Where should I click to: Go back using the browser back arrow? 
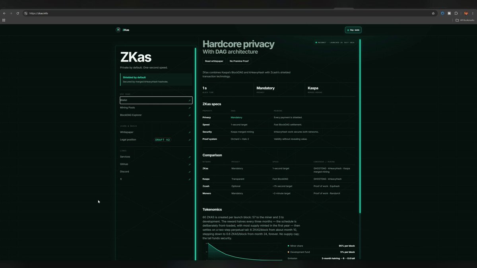coord(4,13)
